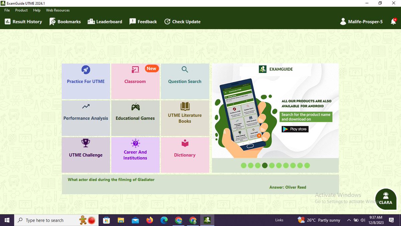Open Question Search magnifier tile
Image resolution: width=401 pixels, height=226 pixels.
[185, 81]
